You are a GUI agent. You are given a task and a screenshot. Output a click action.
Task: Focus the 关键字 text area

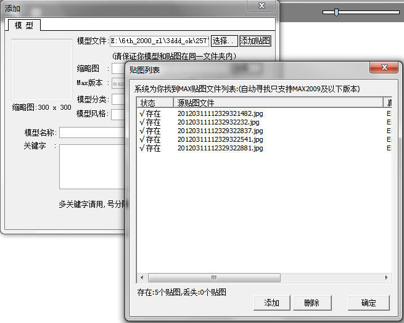93,166
